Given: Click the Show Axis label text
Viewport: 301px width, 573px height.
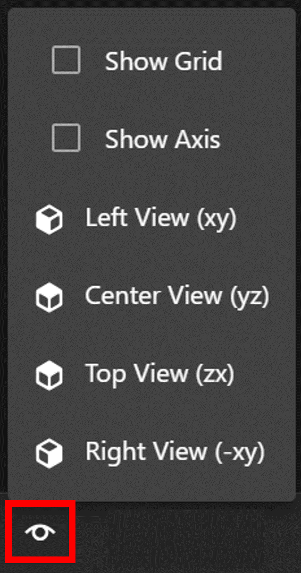Looking at the screenshot, I should 162,139.
